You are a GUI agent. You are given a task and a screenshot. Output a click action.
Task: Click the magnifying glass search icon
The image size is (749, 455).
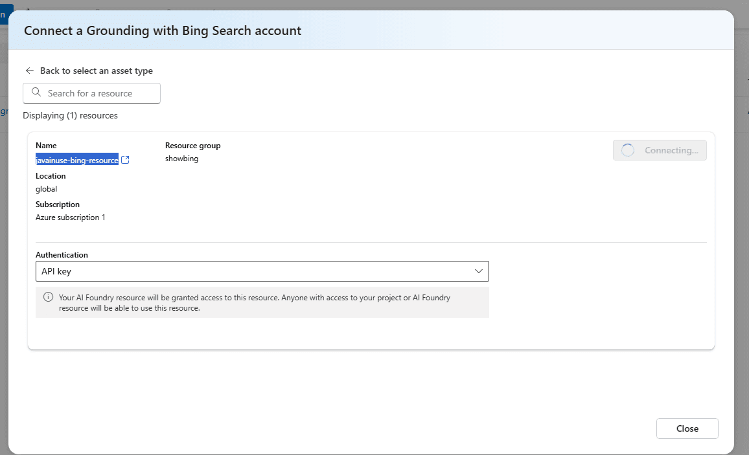[37, 93]
